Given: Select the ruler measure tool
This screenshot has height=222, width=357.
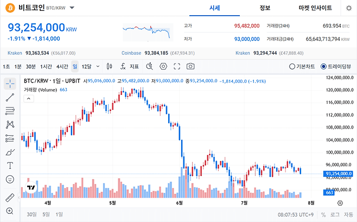Looking at the screenshot, I should 10,198.
